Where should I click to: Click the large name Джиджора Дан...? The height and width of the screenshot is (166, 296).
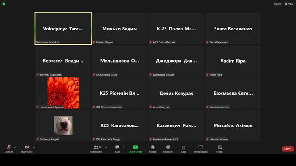point(176,61)
